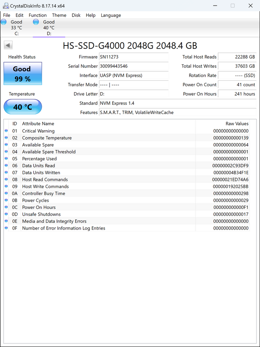Image resolution: width=260 pixels, height=347 pixels.
Task: Click the Data Units Written status orb
Action: (6, 173)
